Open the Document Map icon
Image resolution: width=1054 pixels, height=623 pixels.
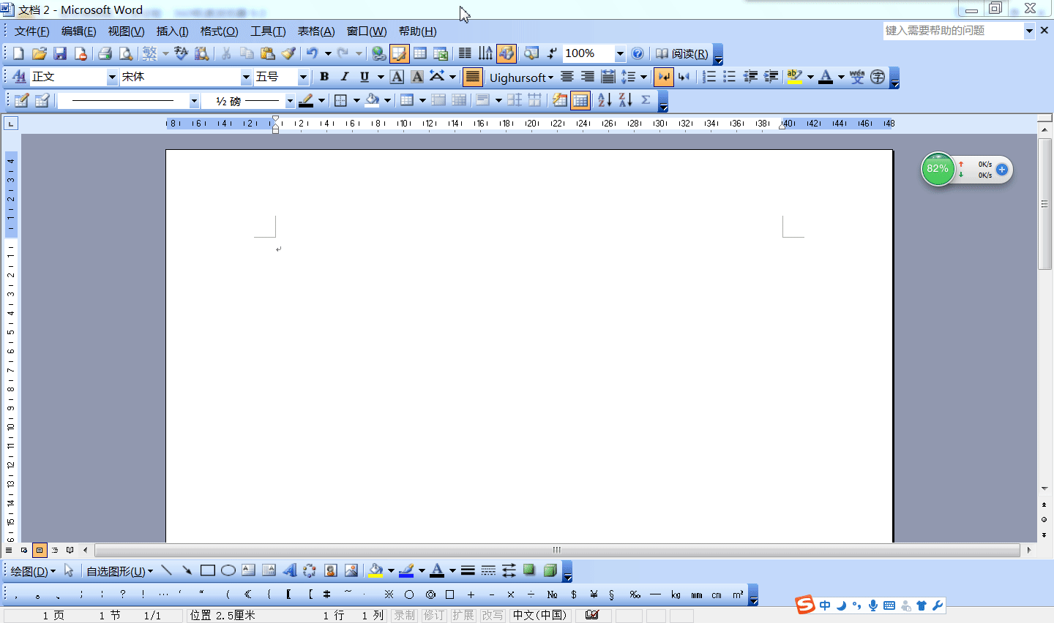point(531,53)
